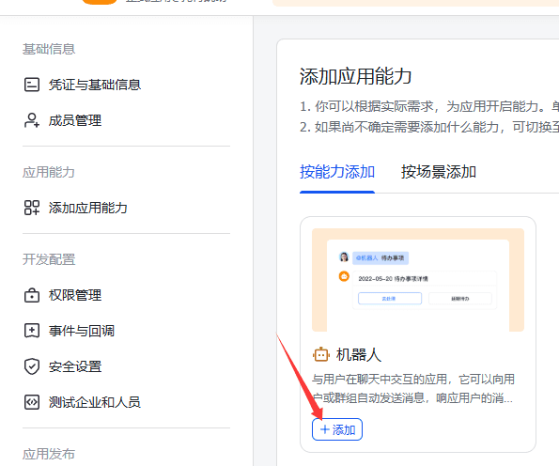This screenshot has height=466, width=559.
Task: Click instruction line starting 如果尚不确定
Action: pyautogui.click(x=429, y=127)
